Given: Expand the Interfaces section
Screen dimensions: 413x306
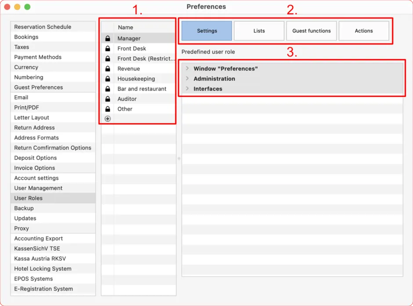Looking at the screenshot, I should [x=187, y=89].
